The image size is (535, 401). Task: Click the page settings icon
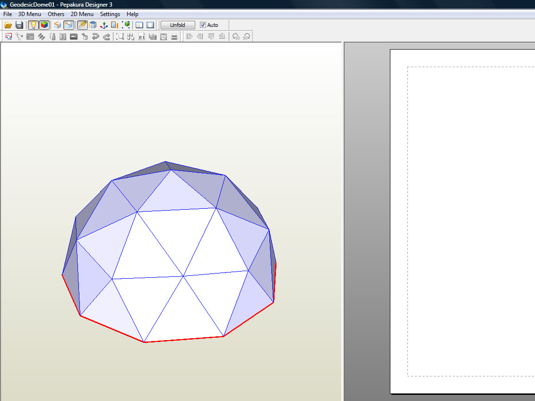(x=164, y=36)
